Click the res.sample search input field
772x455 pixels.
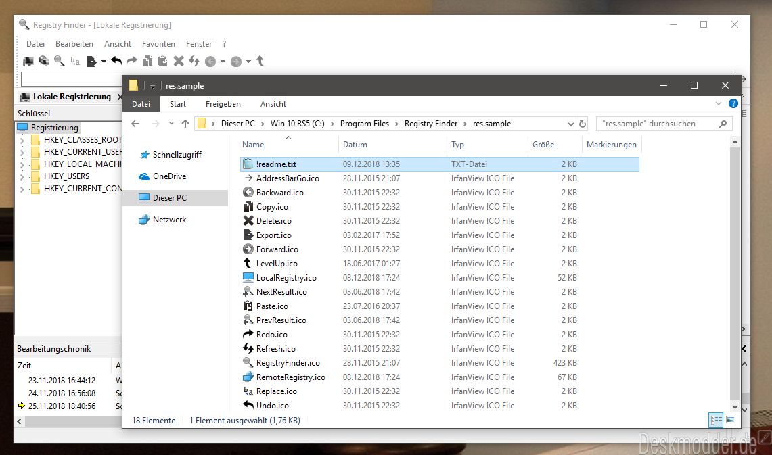click(x=658, y=124)
